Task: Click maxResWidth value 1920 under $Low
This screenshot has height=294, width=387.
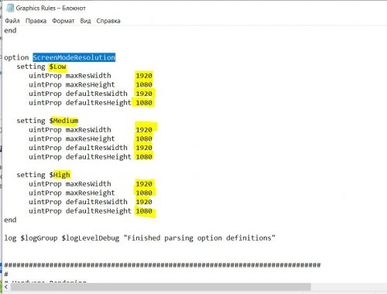Action: pyautogui.click(x=144, y=76)
